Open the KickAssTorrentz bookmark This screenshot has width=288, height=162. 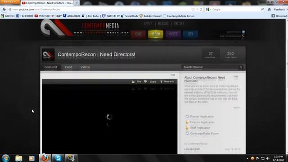151,16
